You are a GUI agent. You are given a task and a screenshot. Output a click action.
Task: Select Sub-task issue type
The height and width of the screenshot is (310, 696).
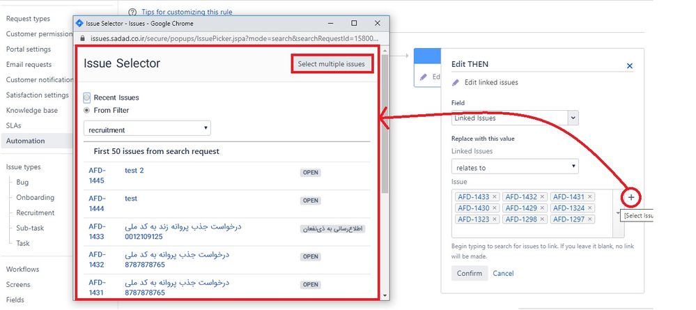tap(30, 228)
